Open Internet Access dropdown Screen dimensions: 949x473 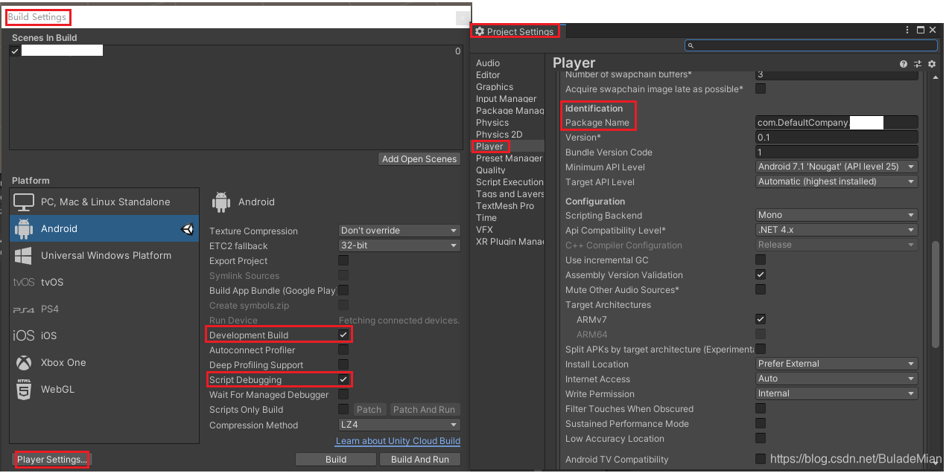[x=837, y=379]
